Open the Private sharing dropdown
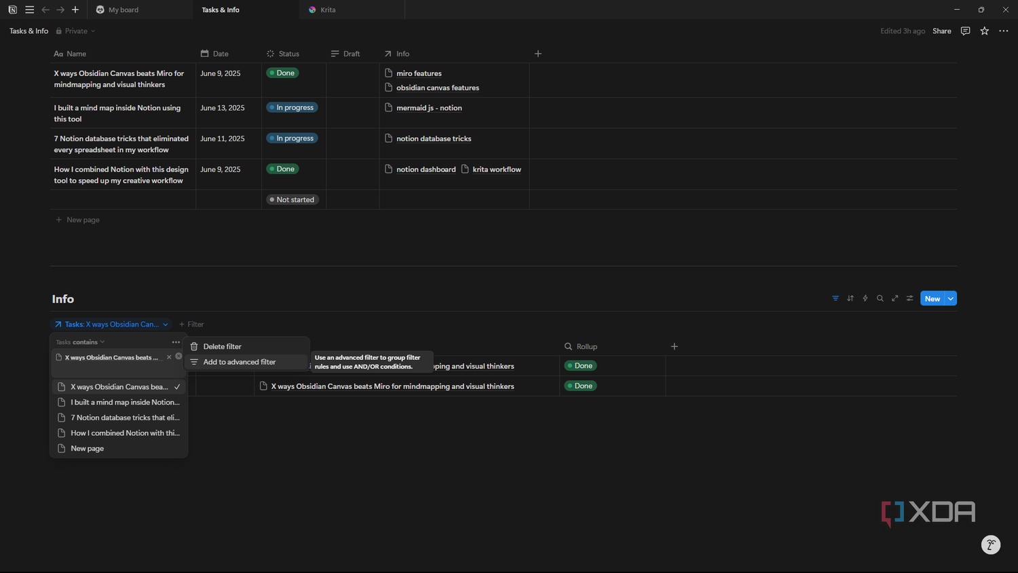The image size is (1018, 573). pos(75,31)
